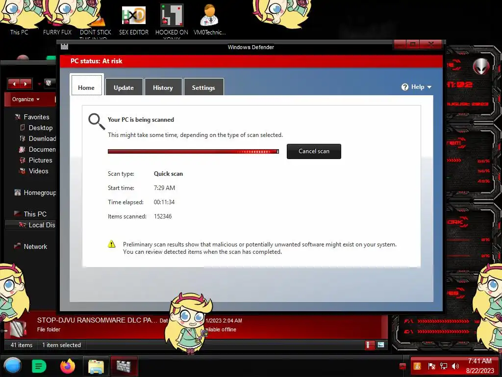Viewport: 502px width, 377px height.
Task: Click the Explorer up-folder button
Action: point(49,83)
